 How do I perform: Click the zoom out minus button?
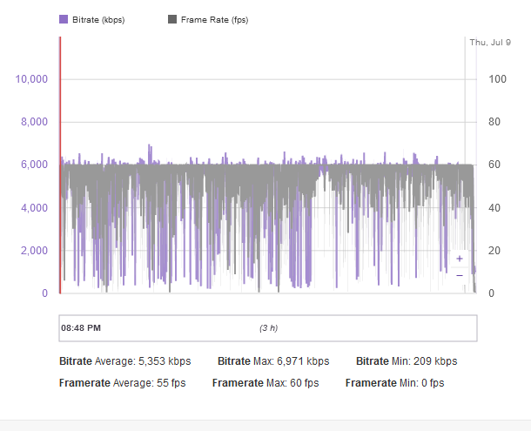pyautogui.click(x=459, y=275)
